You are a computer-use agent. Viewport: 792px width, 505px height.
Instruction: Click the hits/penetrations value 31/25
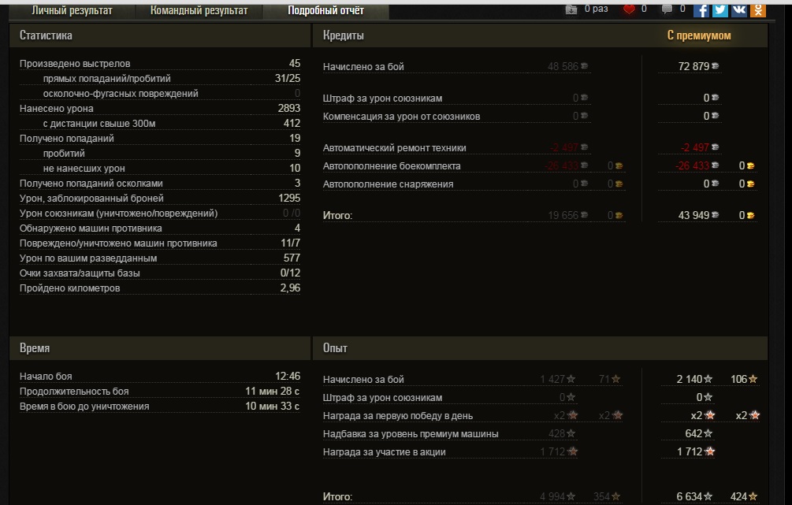tap(288, 78)
